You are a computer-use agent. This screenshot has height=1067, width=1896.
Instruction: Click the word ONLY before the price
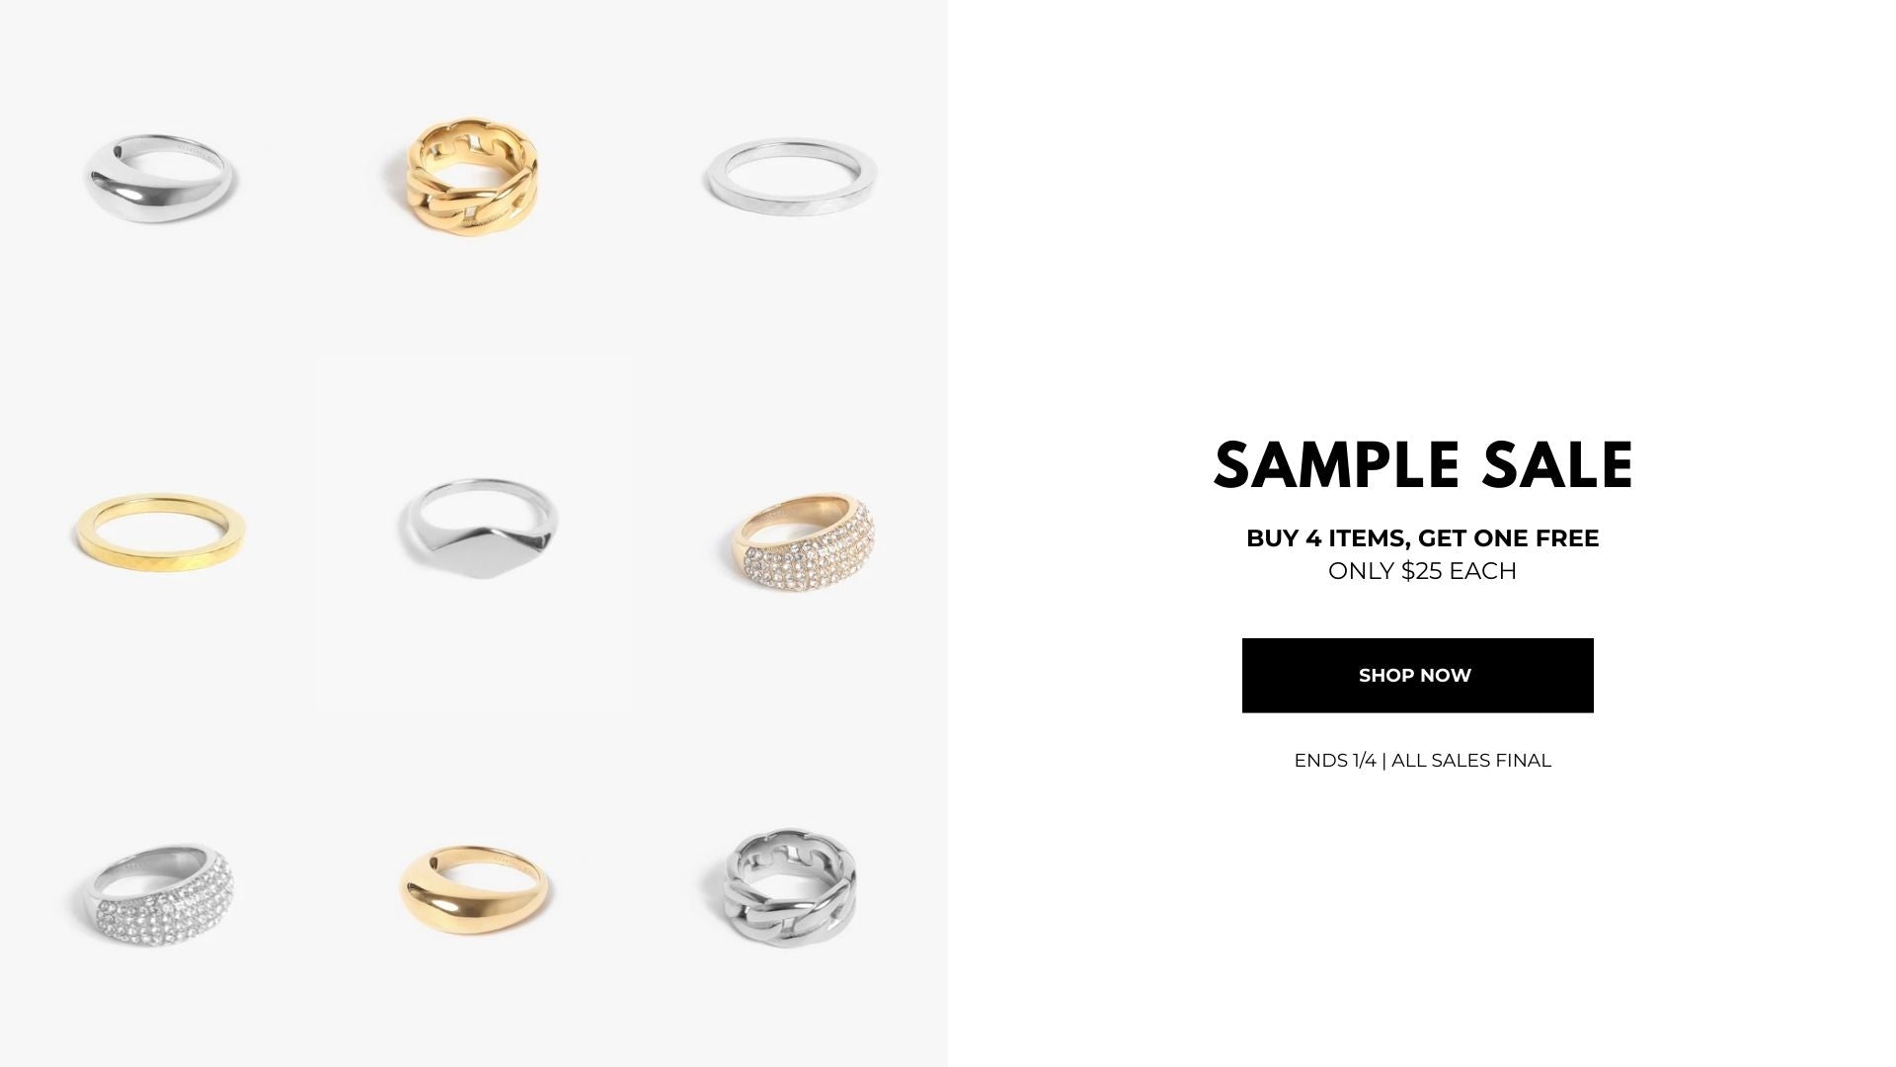[1361, 571]
